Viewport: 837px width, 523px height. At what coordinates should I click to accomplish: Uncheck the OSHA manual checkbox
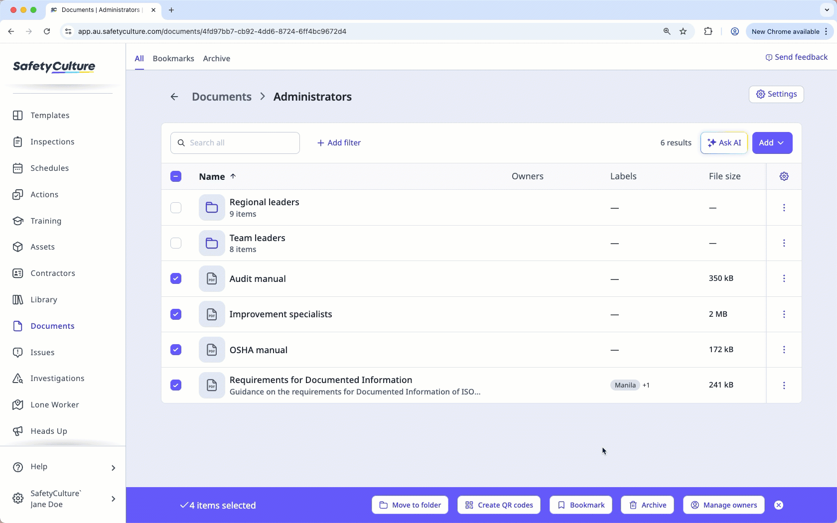pyautogui.click(x=176, y=350)
